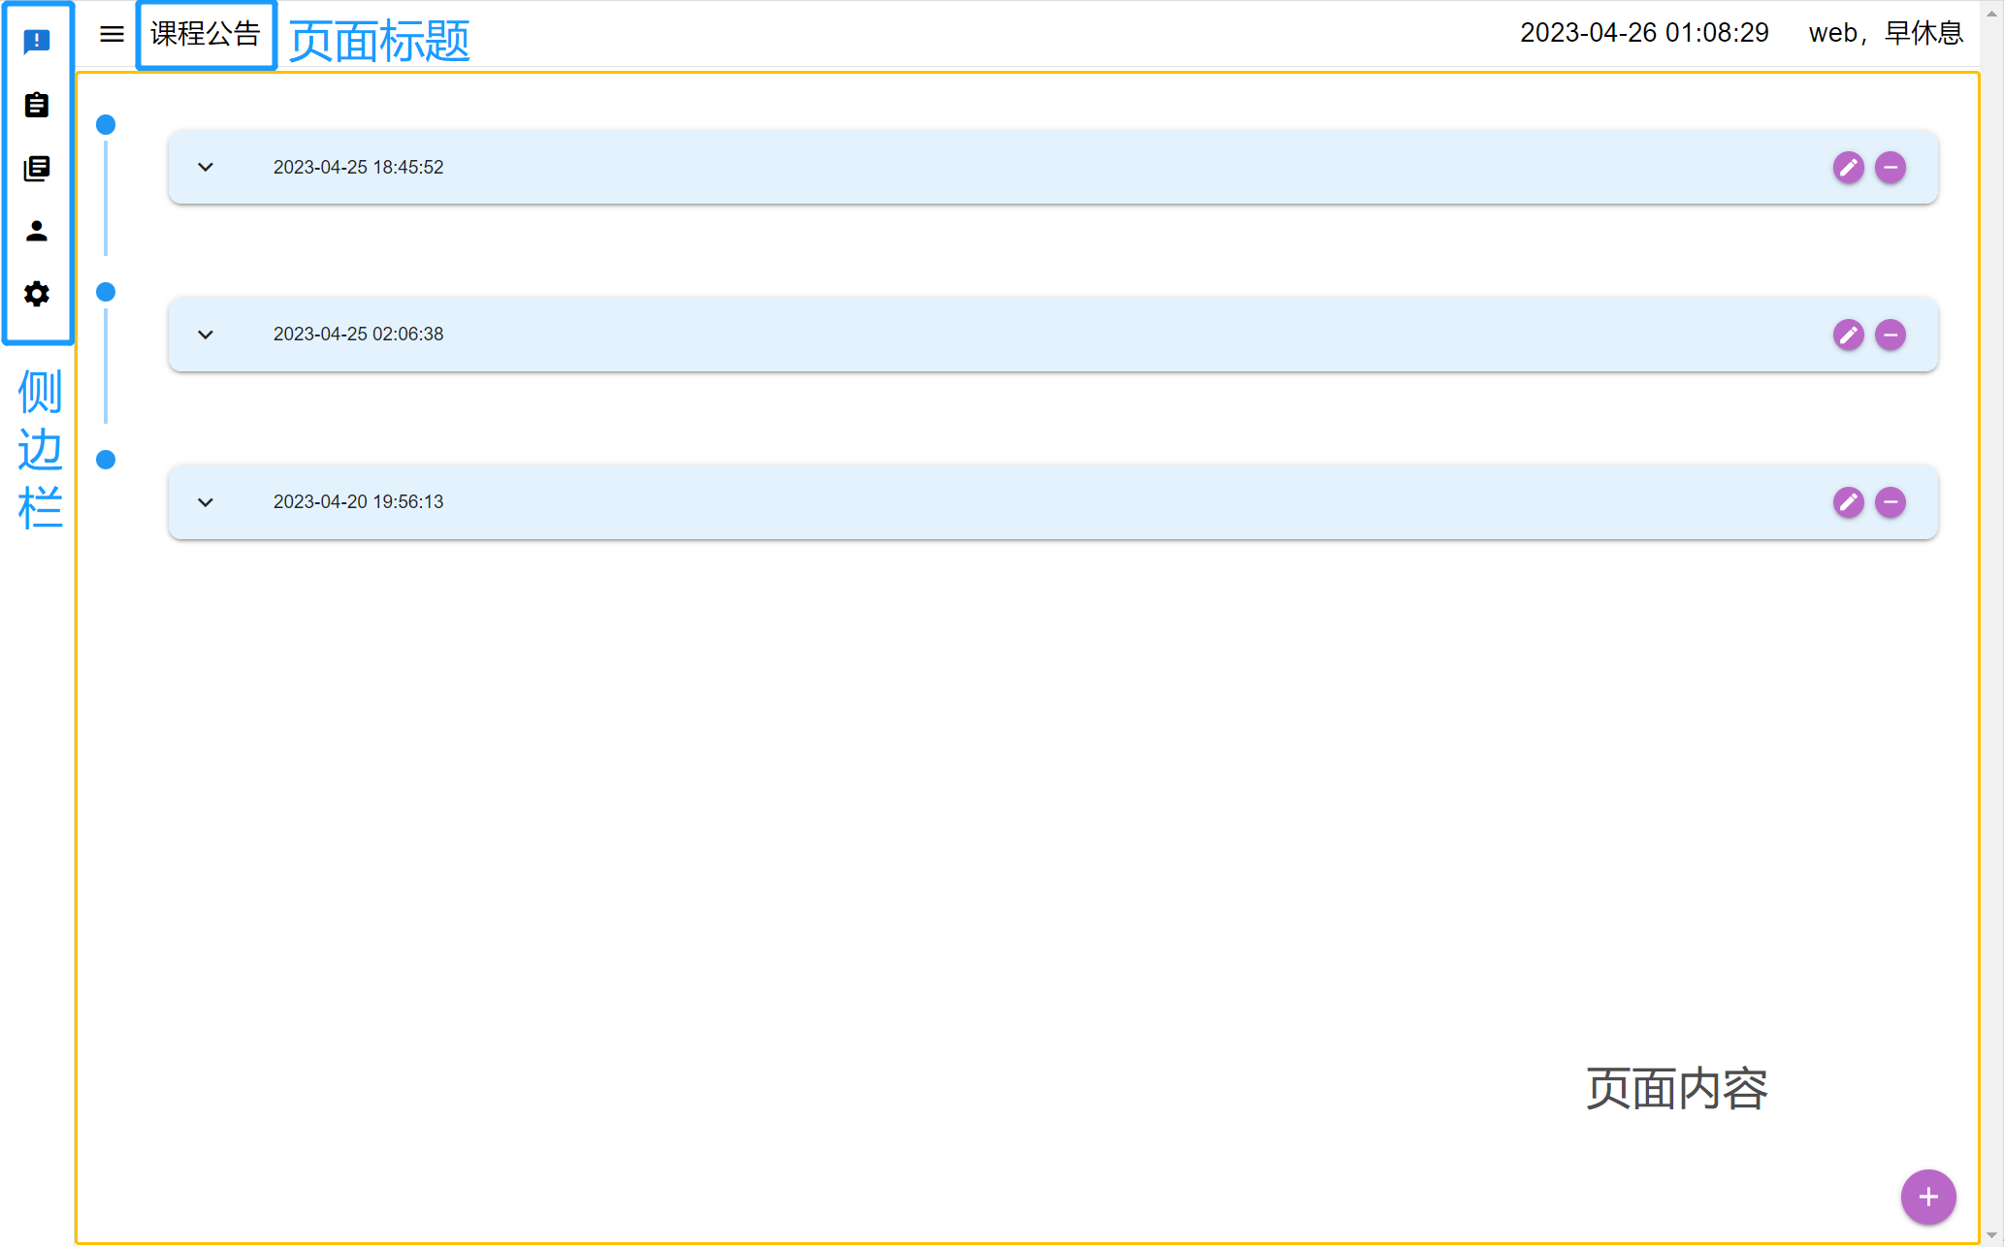Open the announcements icon in sidebar
This screenshot has height=1247, width=2004.
[37, 42]
